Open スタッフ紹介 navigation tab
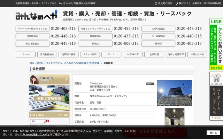 click(x=90, y=55)
